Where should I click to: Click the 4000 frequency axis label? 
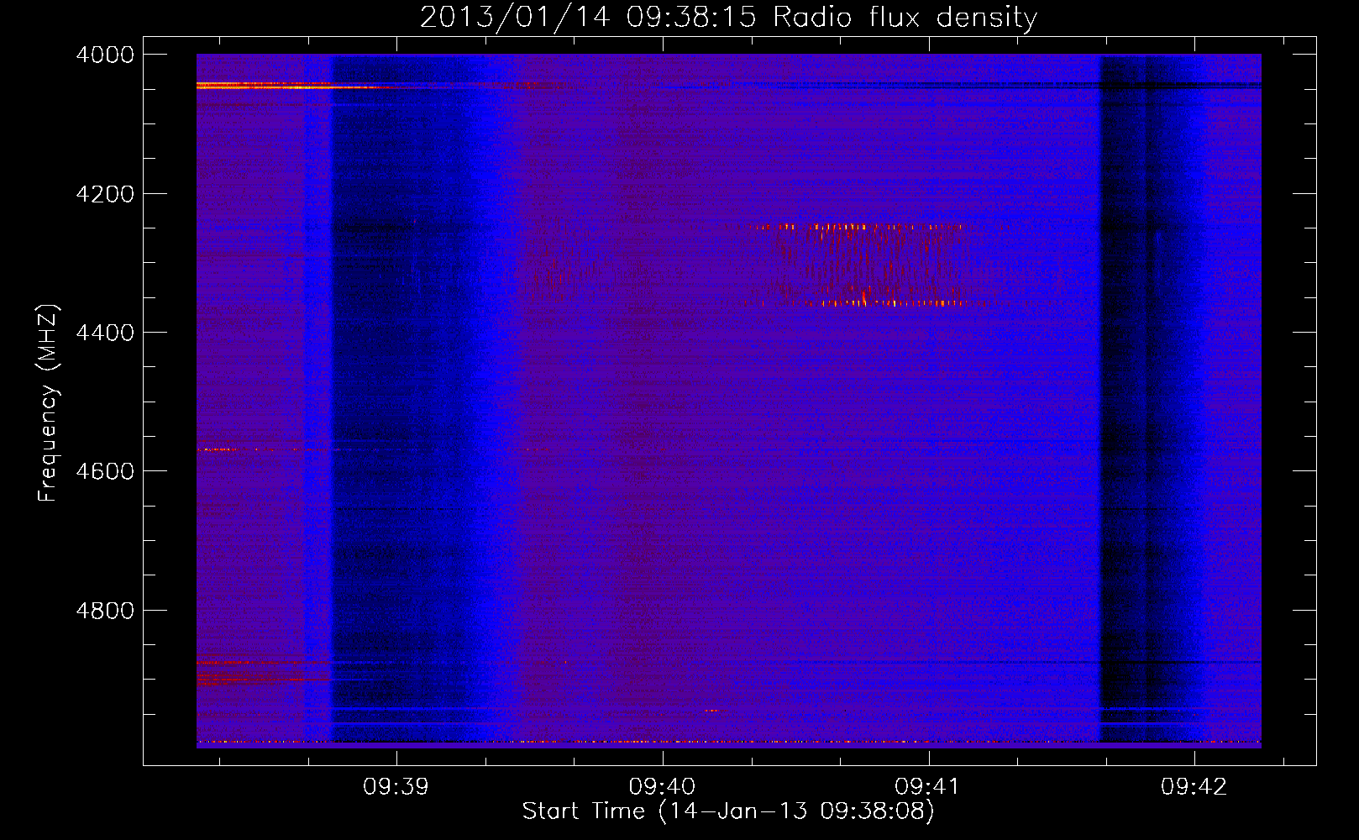point(105,55)
